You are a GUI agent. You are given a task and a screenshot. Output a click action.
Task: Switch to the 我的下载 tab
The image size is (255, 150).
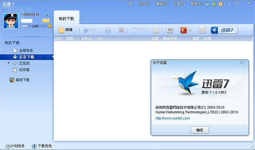pyautogui.click(x=66, y=19)
